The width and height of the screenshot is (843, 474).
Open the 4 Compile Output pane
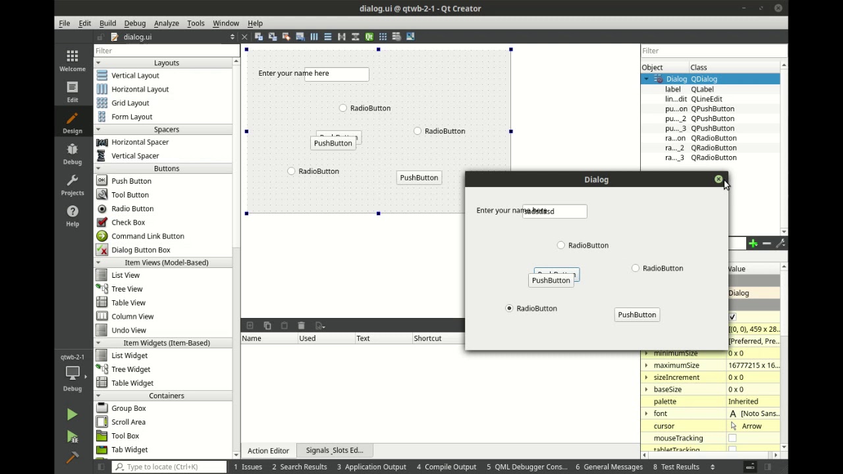click(x=447, y=467)
